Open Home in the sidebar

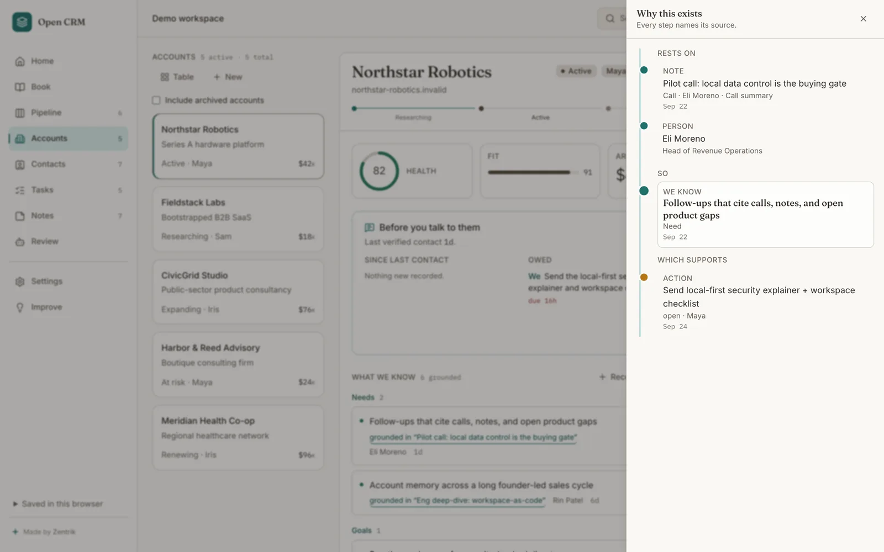(x=69, y=61)
